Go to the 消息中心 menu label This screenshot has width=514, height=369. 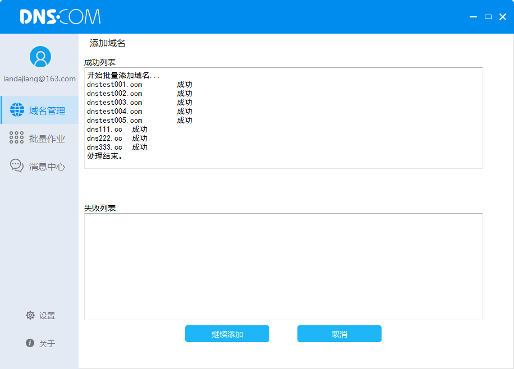pos(47,167)
